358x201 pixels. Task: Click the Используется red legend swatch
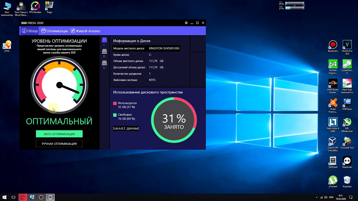(115, 103)
